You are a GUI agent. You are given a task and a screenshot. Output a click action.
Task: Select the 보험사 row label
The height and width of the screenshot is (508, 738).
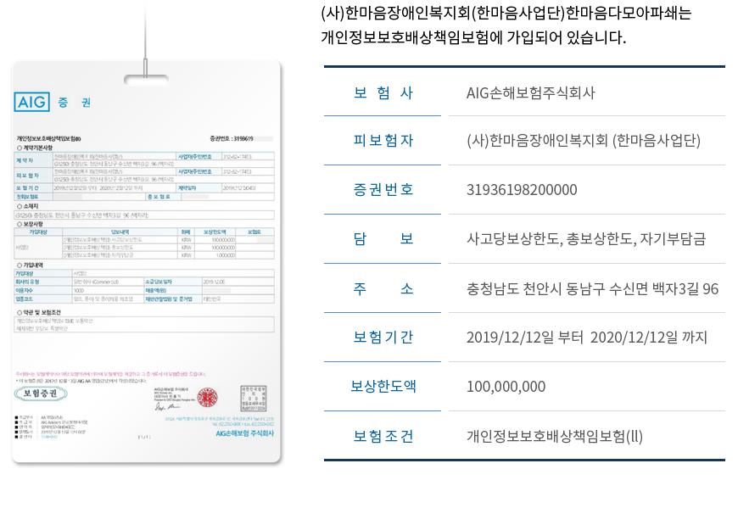point(383,93)
